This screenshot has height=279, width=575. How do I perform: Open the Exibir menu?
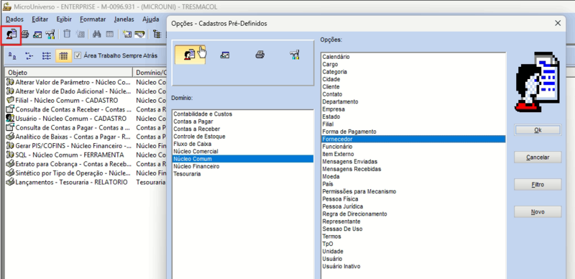[64, 19]
